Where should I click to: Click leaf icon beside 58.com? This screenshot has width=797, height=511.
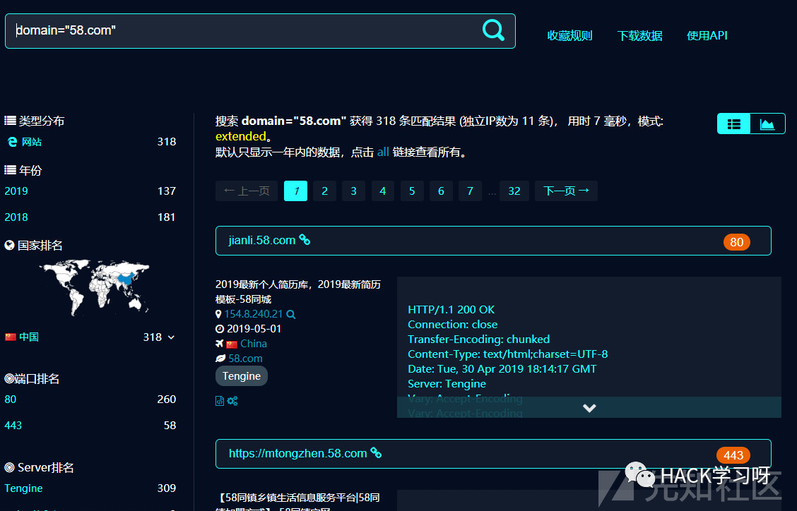(220, 359)
